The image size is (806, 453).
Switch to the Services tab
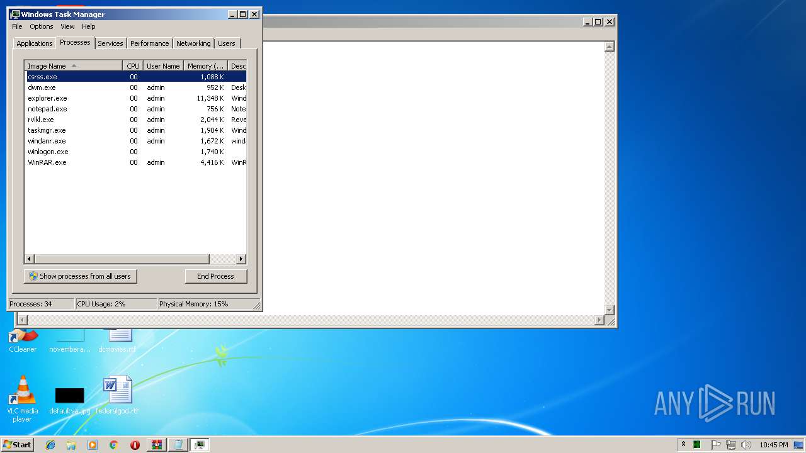coord(110,43)
